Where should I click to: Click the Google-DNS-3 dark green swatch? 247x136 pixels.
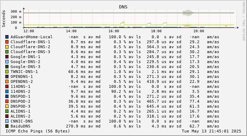[7, 67]
